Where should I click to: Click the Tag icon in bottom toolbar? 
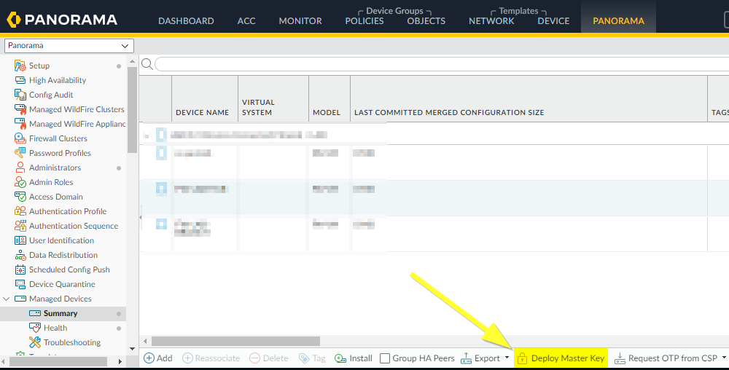(x=304, y=358)
